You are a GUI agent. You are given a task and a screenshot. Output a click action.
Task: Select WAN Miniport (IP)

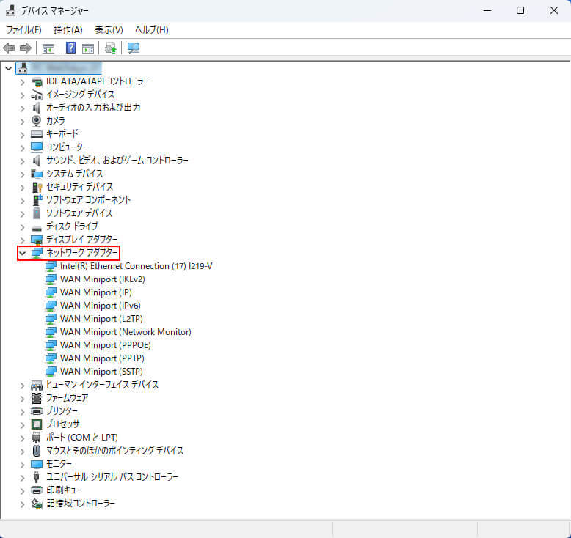click(95, 292)
